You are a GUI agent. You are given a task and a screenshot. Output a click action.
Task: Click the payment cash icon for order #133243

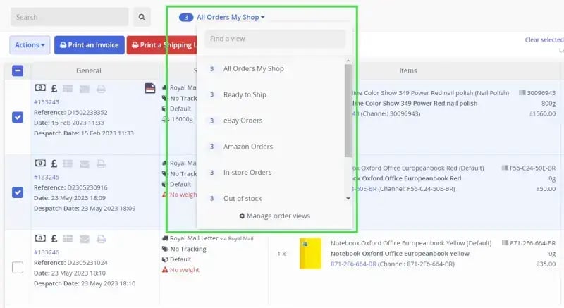pyautogui.click(x=40, y=87)
